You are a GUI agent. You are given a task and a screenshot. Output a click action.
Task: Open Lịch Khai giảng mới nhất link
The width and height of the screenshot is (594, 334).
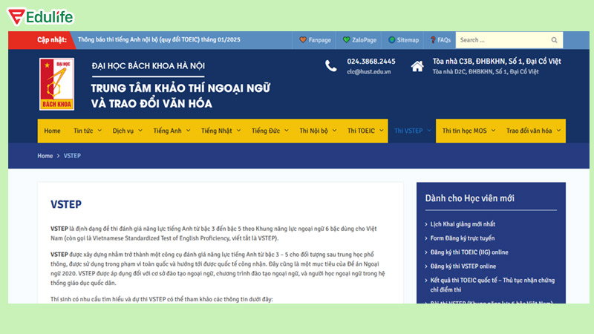click(463, 224)
